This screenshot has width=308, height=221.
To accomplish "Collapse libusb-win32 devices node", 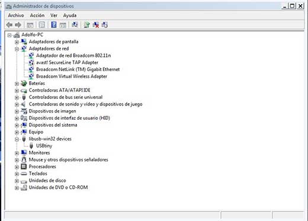I will [x=17, y=139].
